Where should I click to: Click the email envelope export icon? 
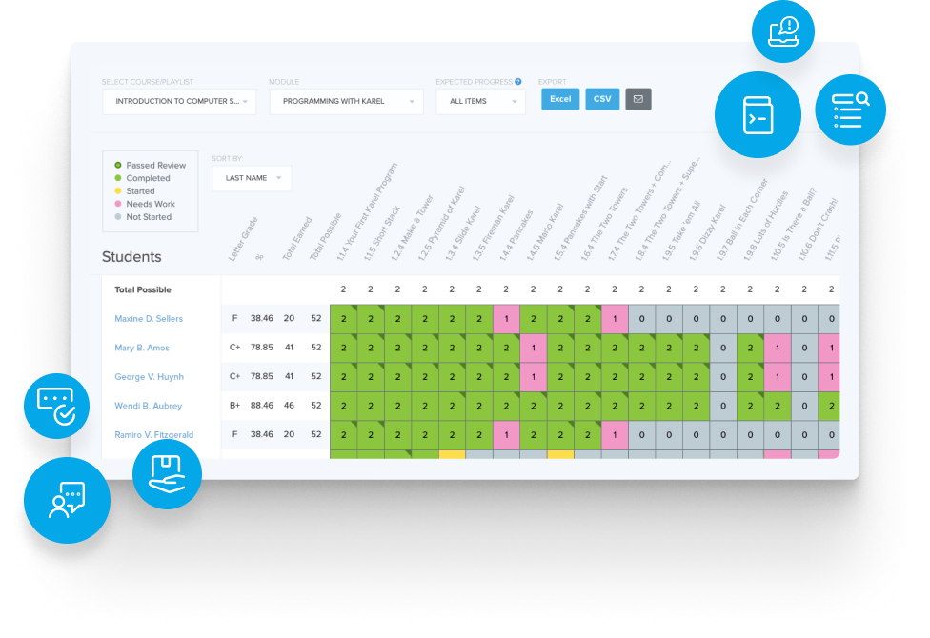point(637,99)
